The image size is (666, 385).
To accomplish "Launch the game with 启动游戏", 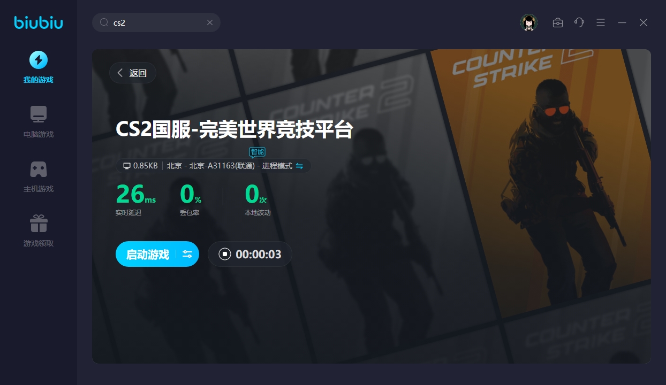I will 147,254.
